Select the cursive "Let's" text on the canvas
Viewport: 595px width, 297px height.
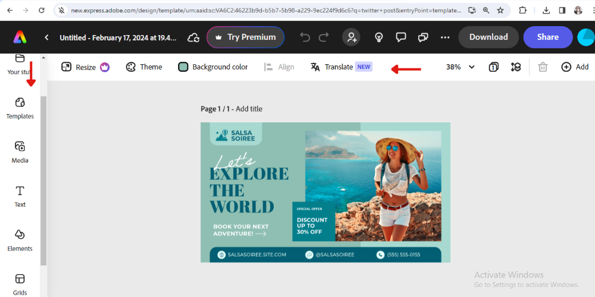(x=234, y=160)
